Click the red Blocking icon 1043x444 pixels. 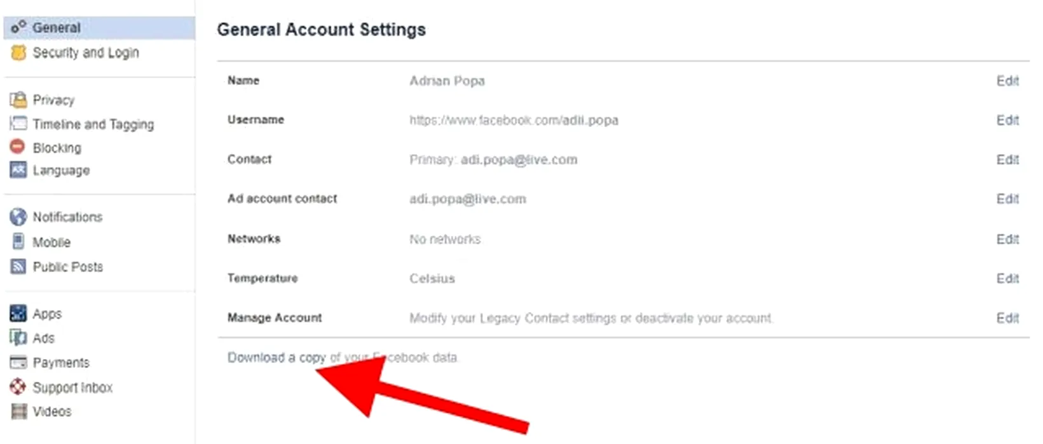click(18, 147)
